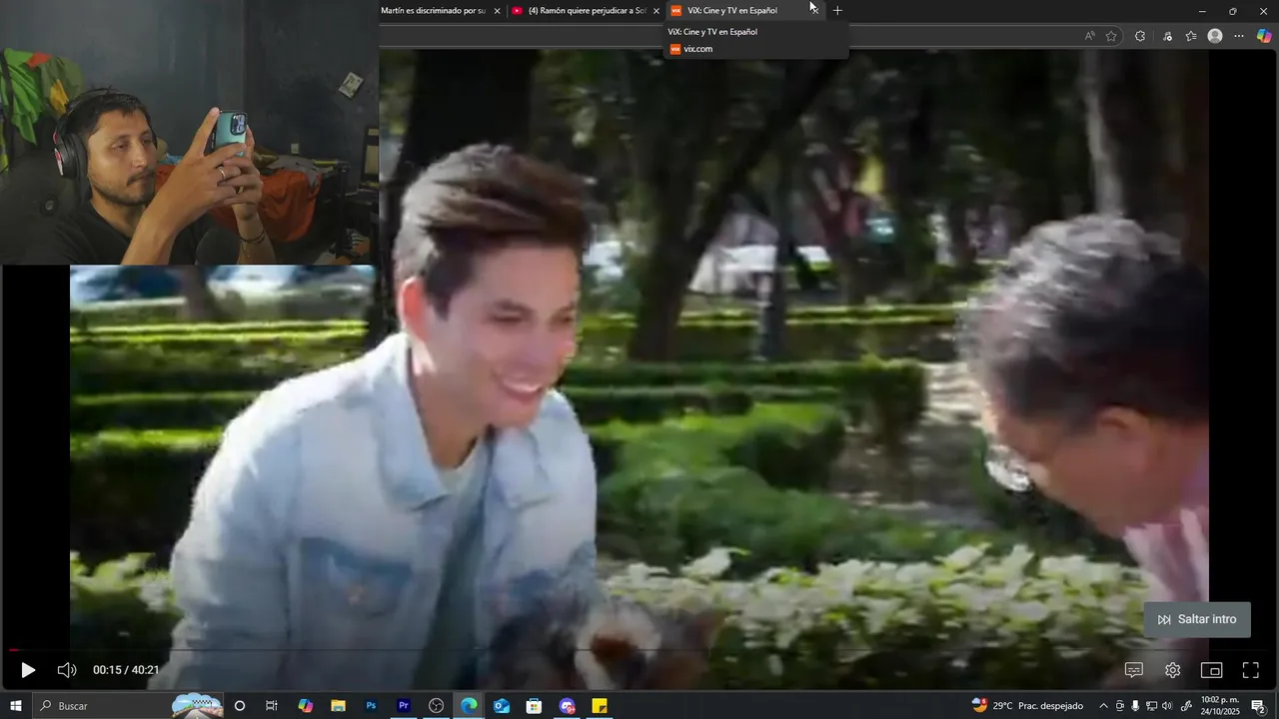Close the 'Martín es discriminado' tab
The width and height of the screenshot is (1279, 719).
click(x=497, y=11)
